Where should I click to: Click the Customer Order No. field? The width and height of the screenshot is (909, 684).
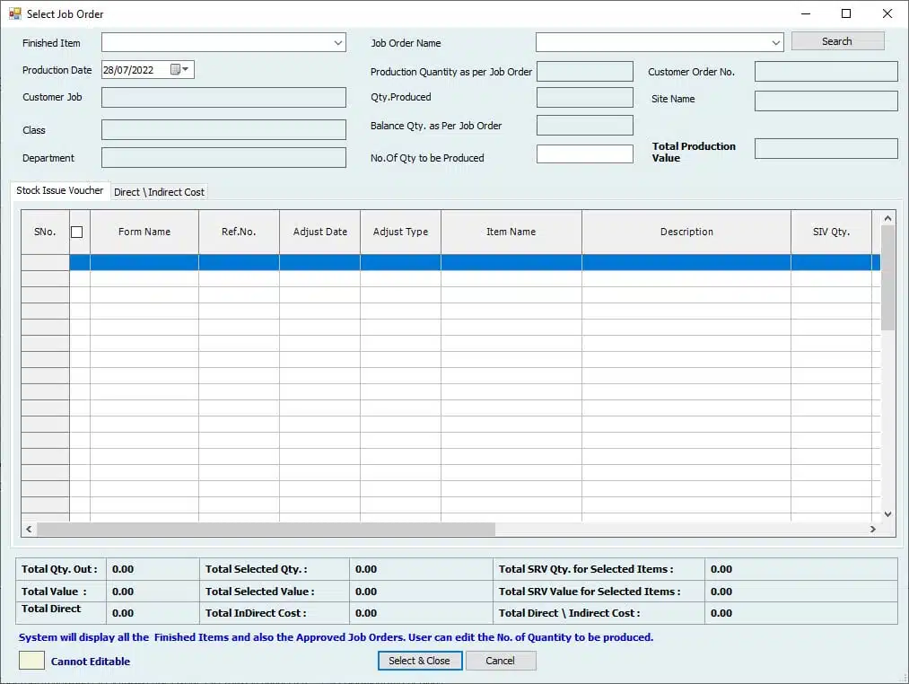tap(826, 71)
